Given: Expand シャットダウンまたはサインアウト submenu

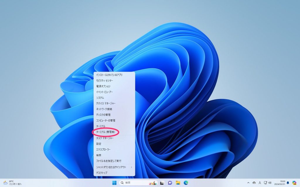Looking at the screenshot, I should (x=114, y=167).
